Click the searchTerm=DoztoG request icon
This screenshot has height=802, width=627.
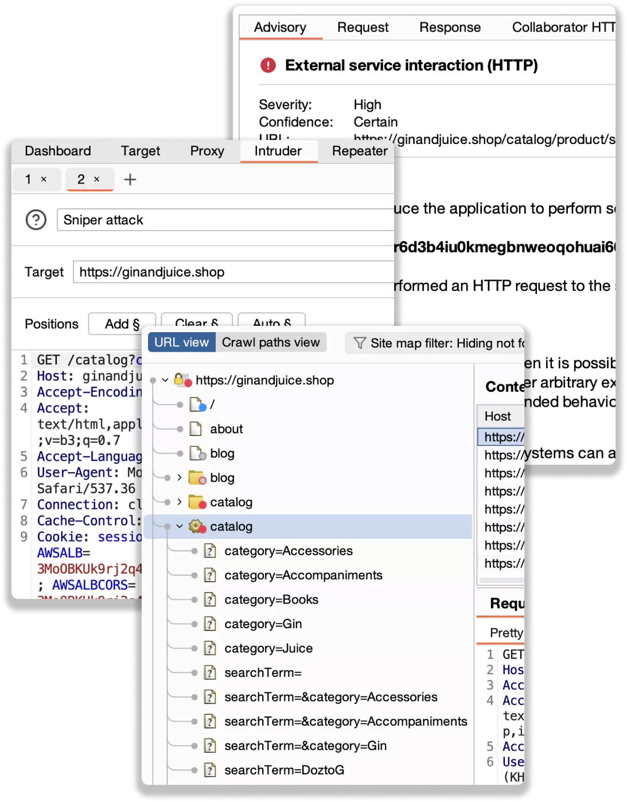pyautogui.click(x=211, y=770)
